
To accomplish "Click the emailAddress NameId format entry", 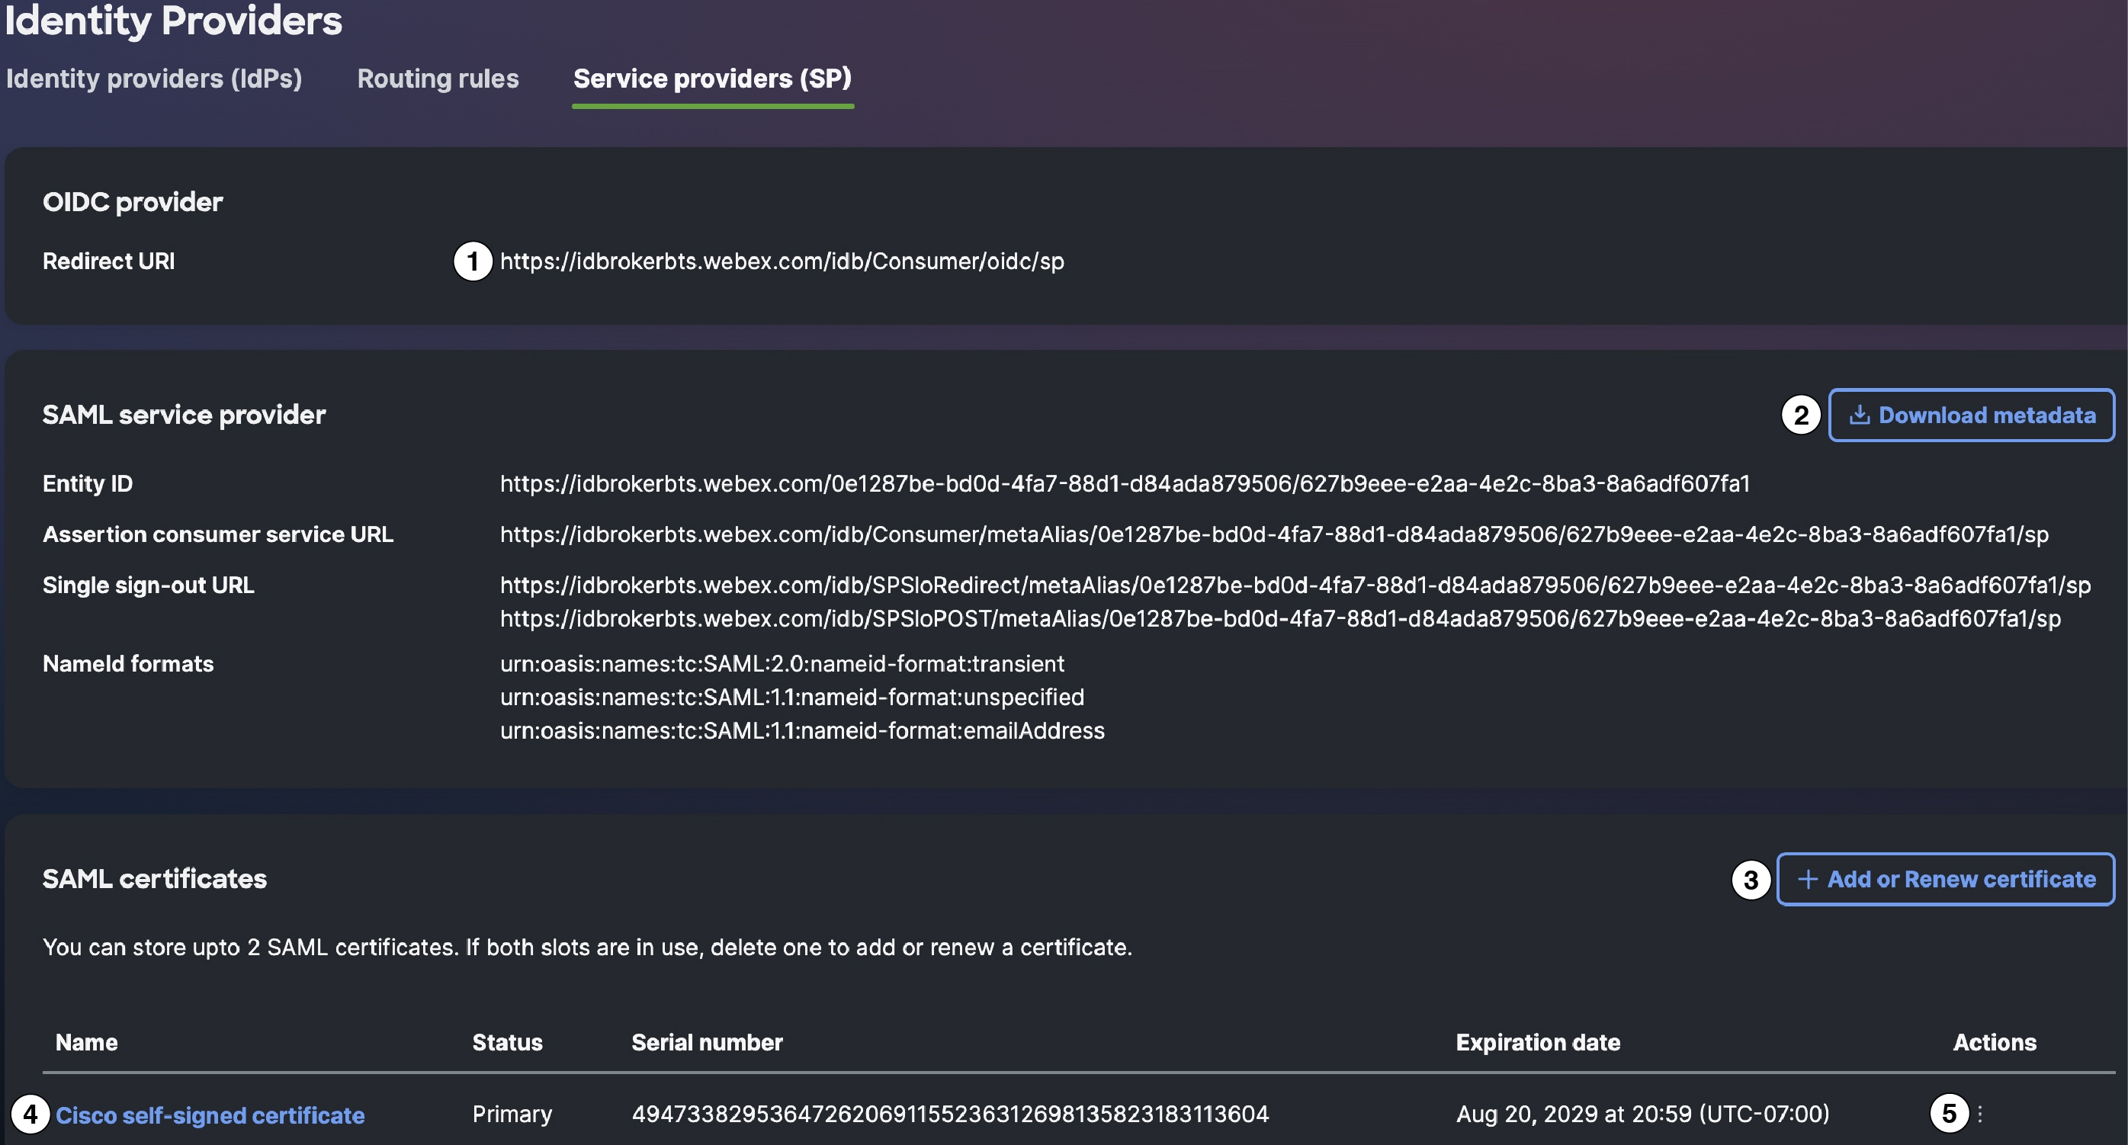I will pos(802,731).
